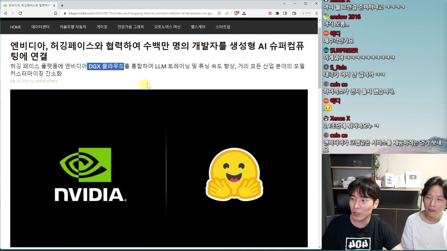Open the tab search dropdown chevron
This screenshot has height=251, width=447.
click(284, 4)
